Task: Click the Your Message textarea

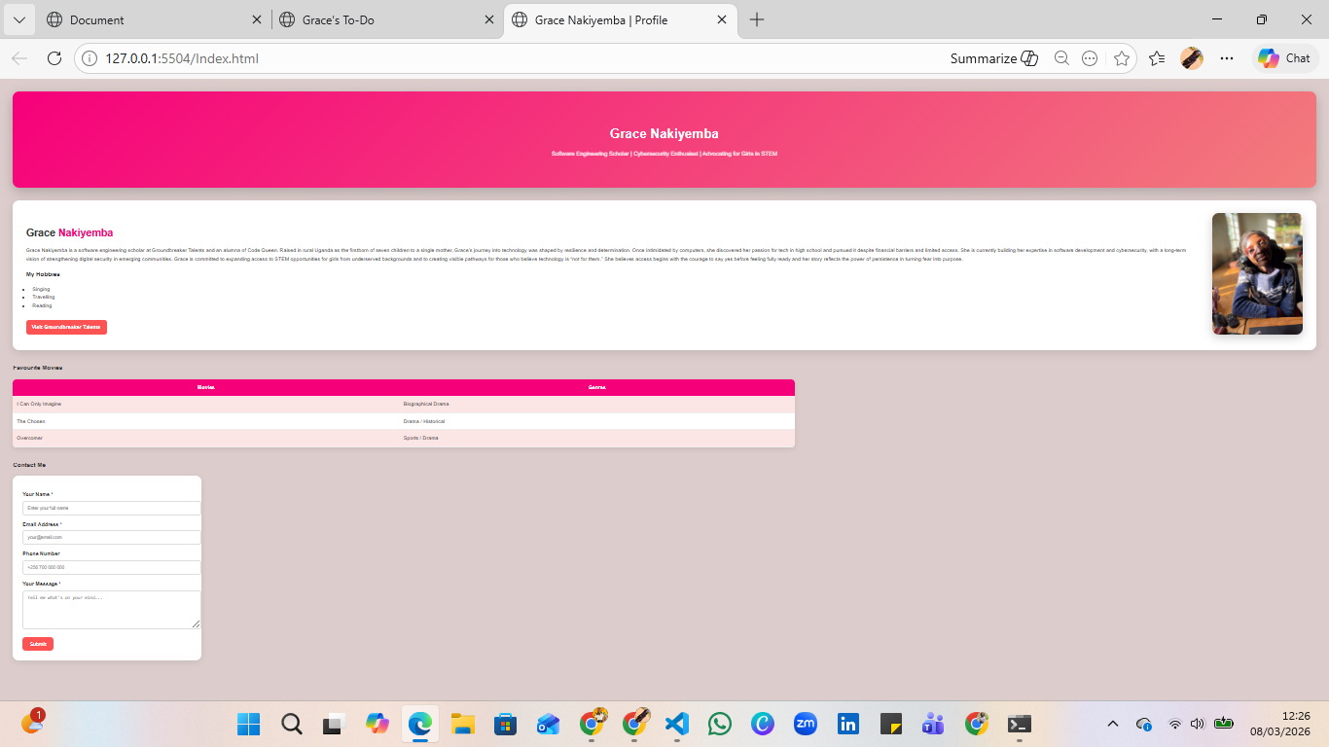Action: point(112,610)
